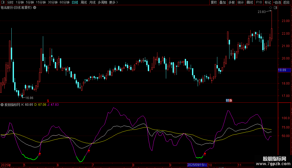Open the stock name dropdown arrow
Screen dimensions: 292x168
click(35, 7)
